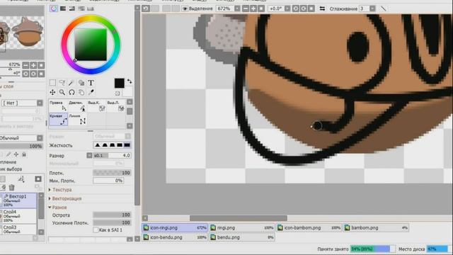453x255 pixels.
Task: Zoom out using top toolbar minus button
Action: coord(246,8)
